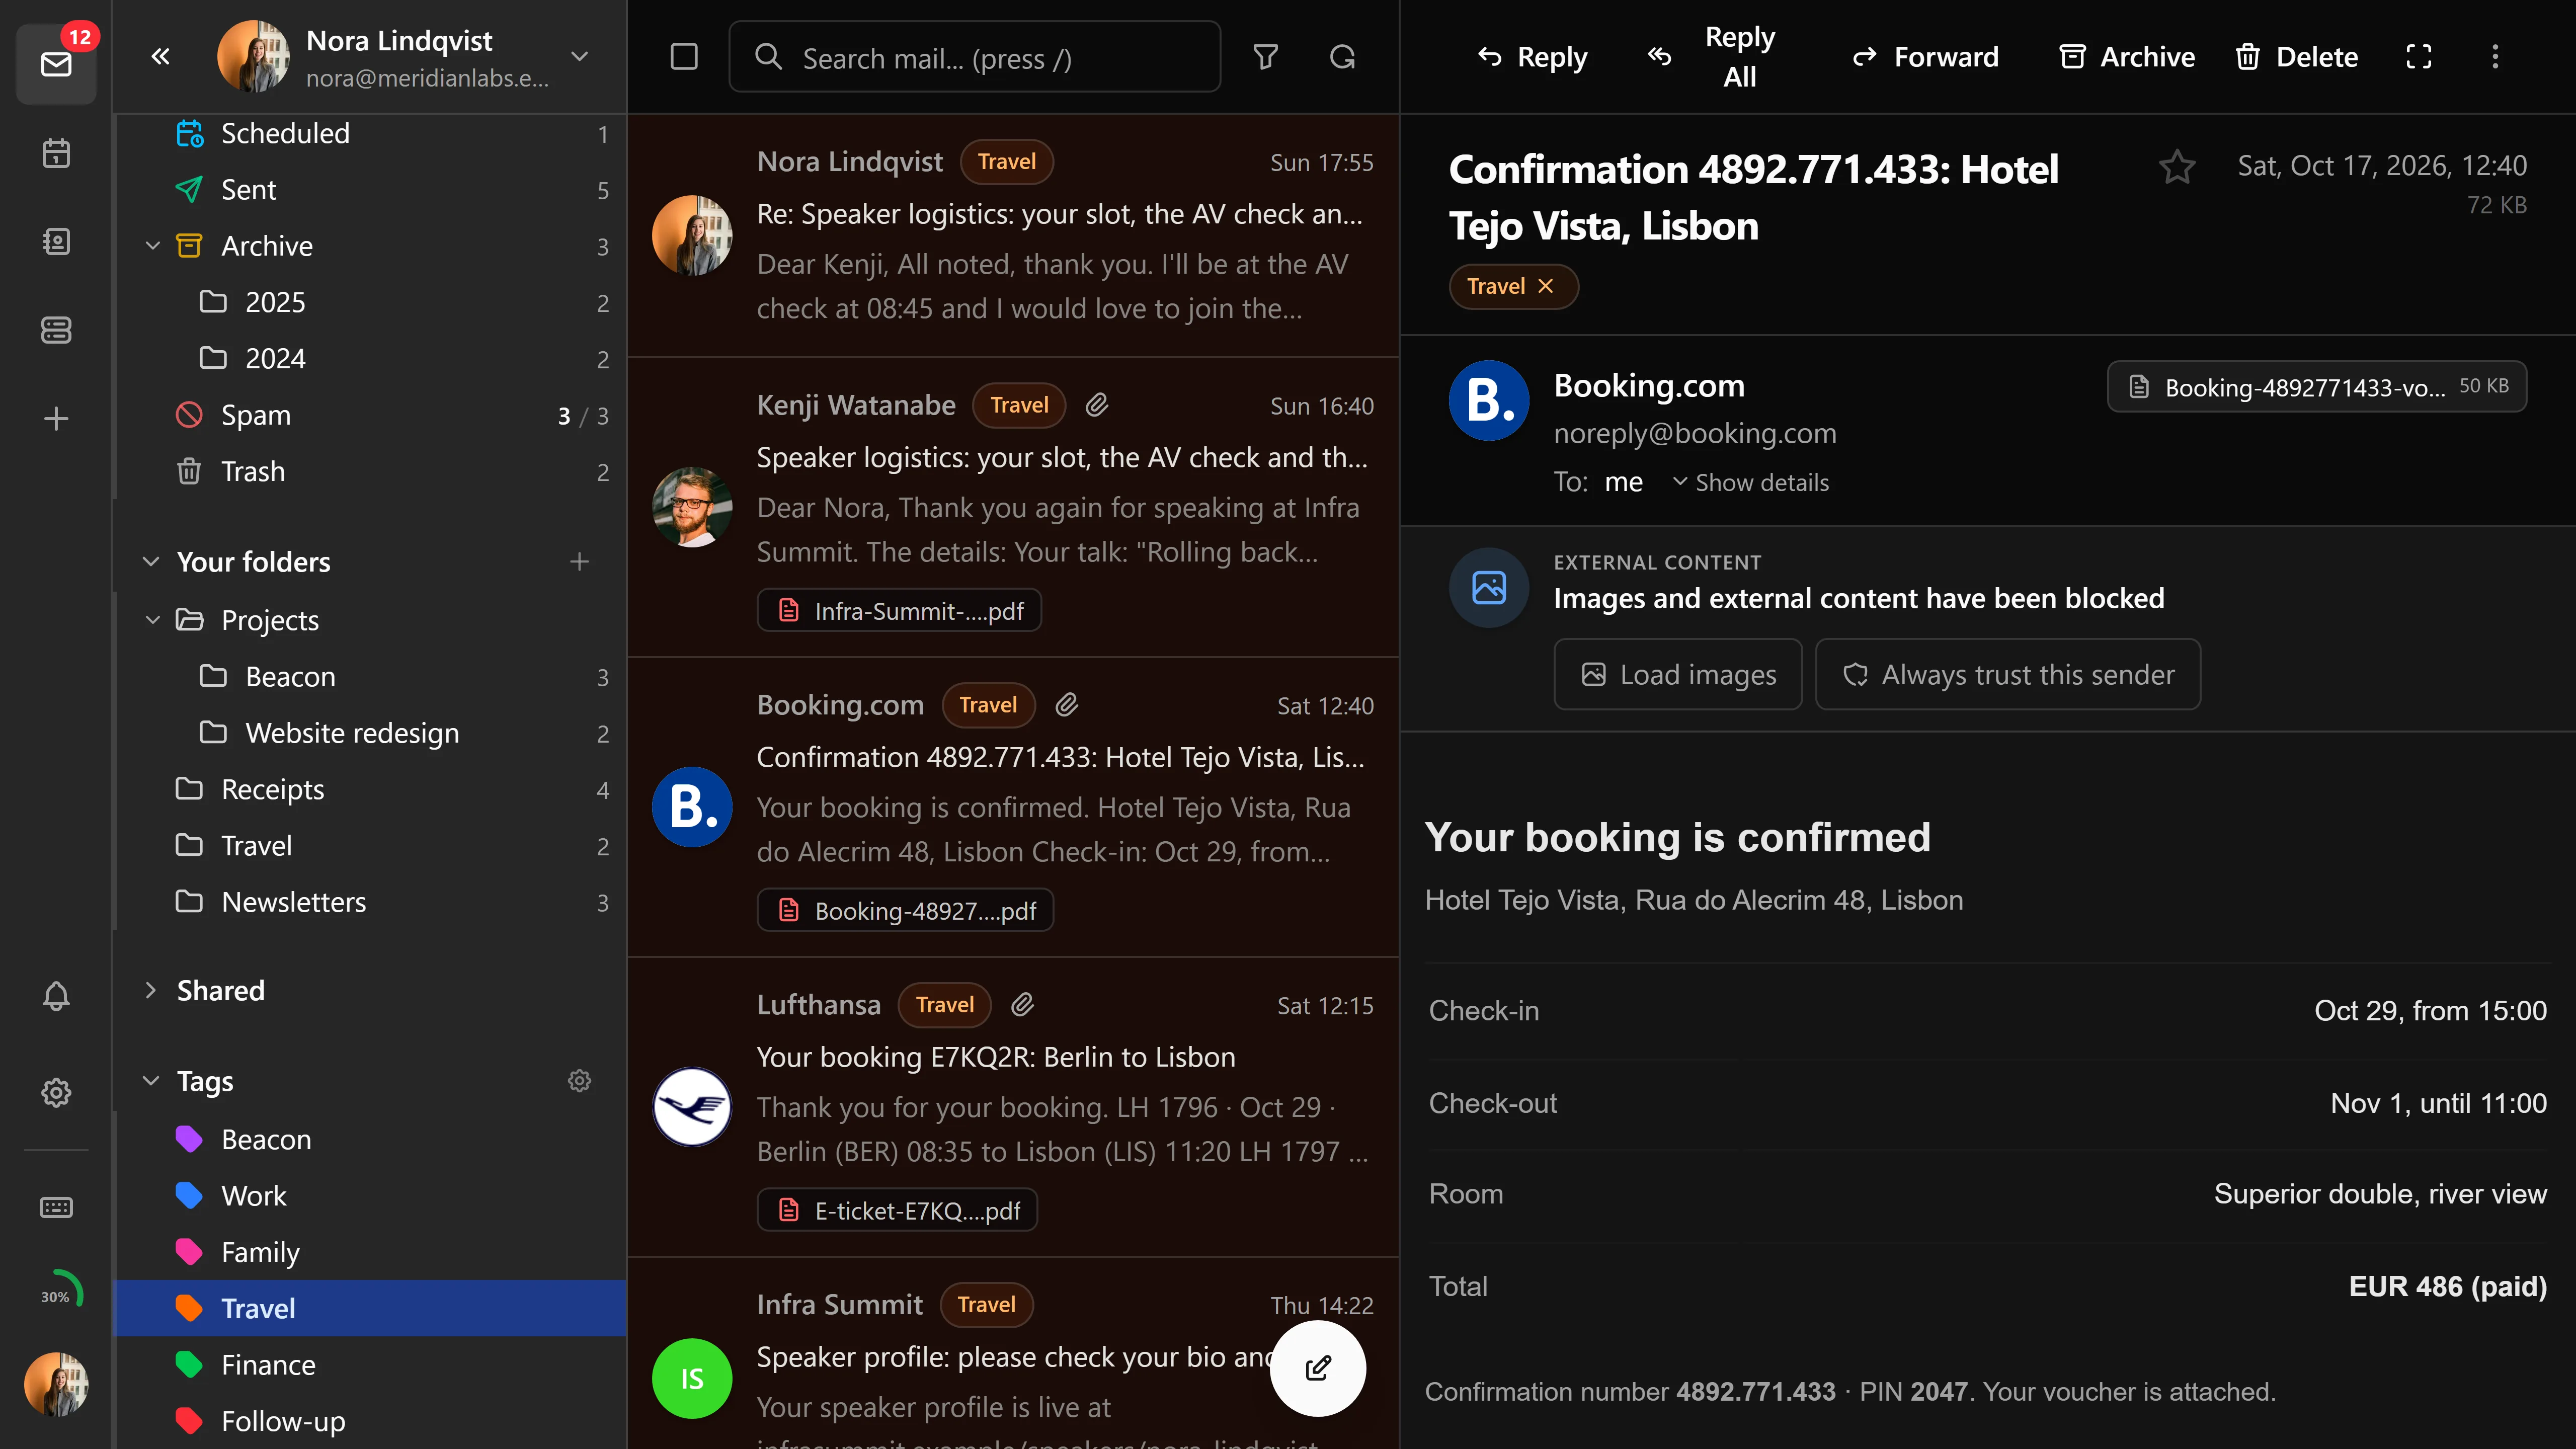Select the green Finance tag

coord(371,1364)
